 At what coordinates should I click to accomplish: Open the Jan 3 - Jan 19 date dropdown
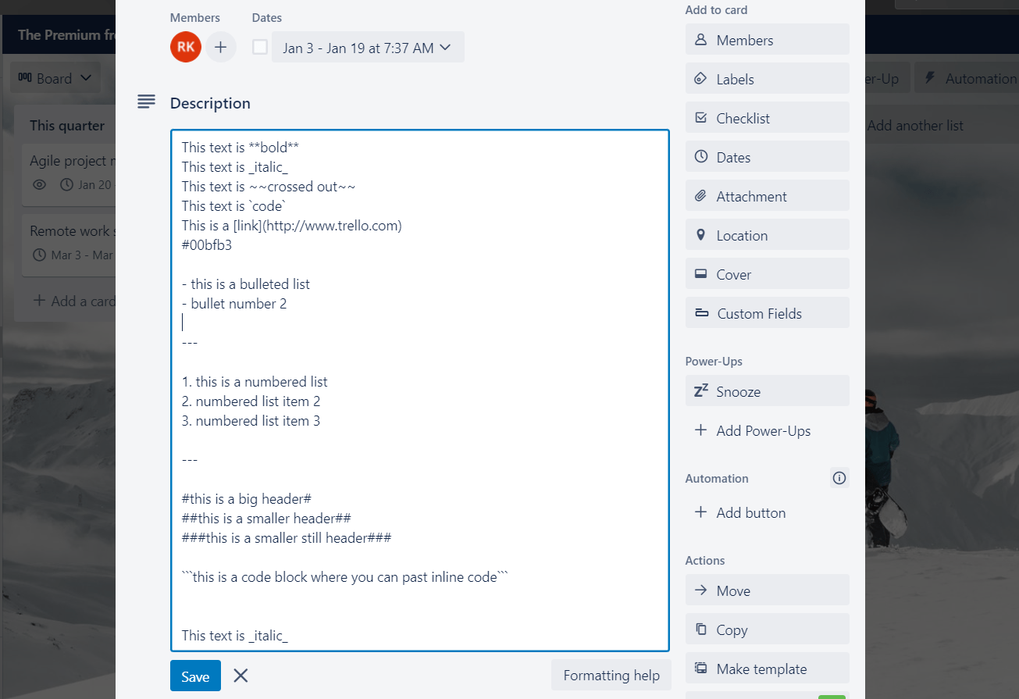(x=368, y=47)
